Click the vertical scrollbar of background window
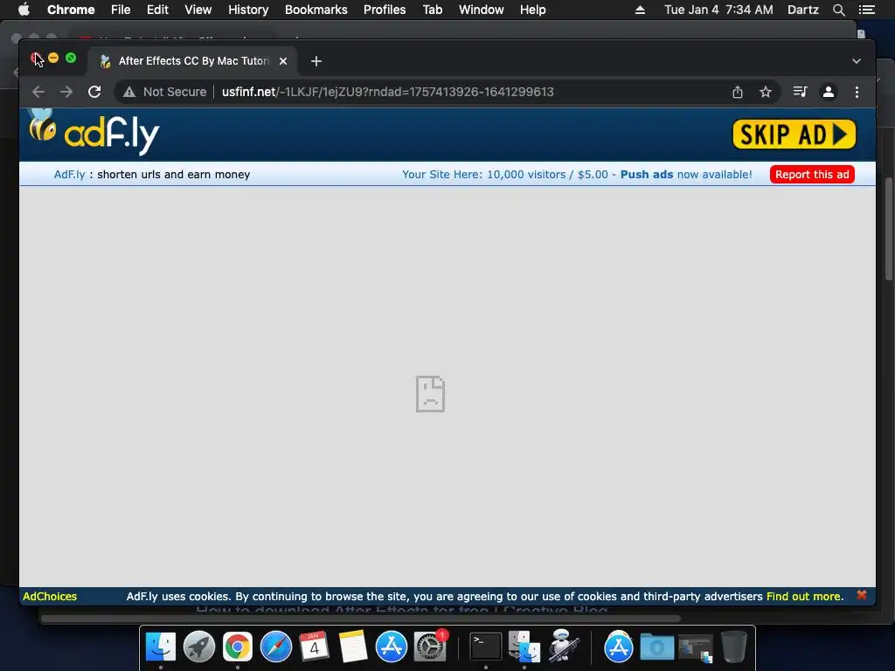The width and height of the screenshot is (895, 671). (889, 229)
